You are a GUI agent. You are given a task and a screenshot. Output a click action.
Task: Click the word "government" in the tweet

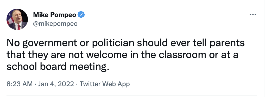pyautogui.click(x=49, y=44)
